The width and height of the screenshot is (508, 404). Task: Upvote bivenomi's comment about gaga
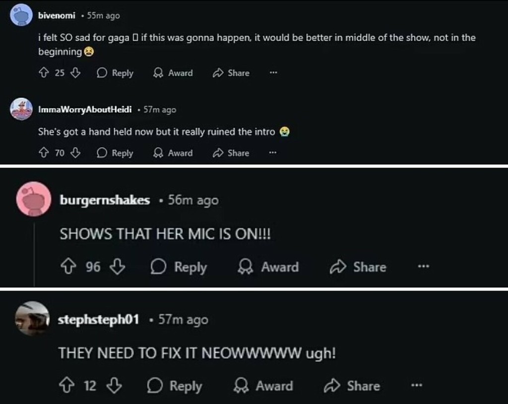tap(43, 73)
